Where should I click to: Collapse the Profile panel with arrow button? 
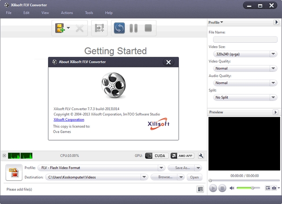pos(276,22)
